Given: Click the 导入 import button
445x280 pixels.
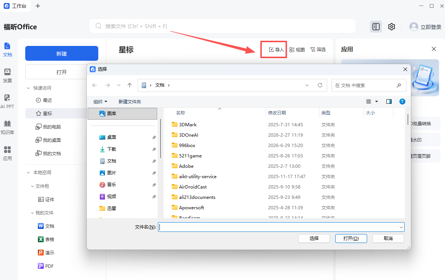Looking at the screenshot, I should coord(276,50).
